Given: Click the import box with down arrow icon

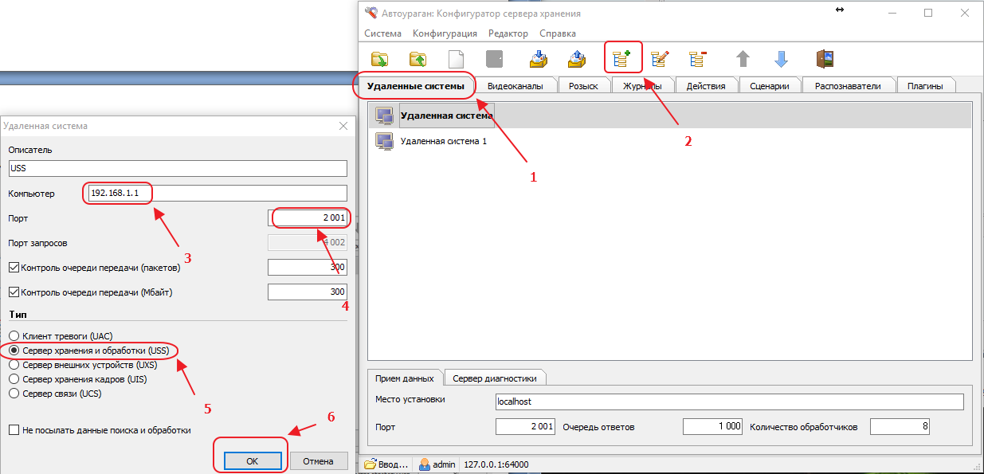Looking at the screenshot, I should tap(539, 59).
